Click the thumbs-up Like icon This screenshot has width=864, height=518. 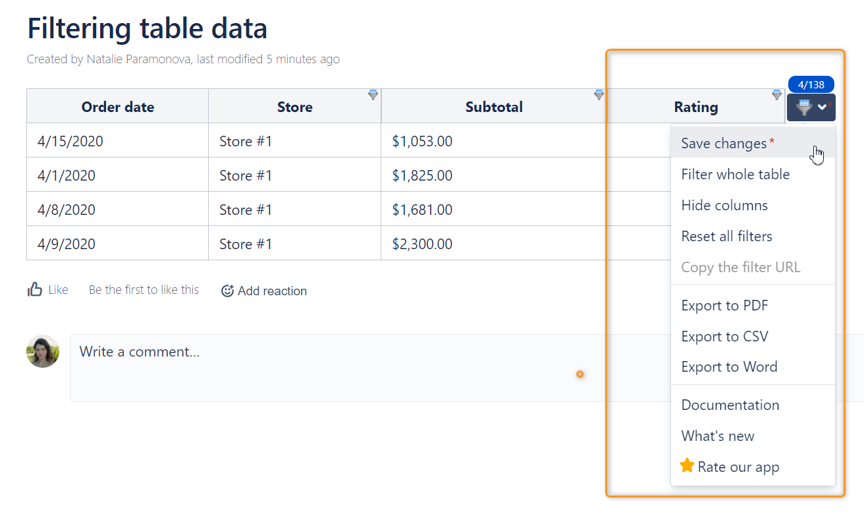[x=35, y=289]
